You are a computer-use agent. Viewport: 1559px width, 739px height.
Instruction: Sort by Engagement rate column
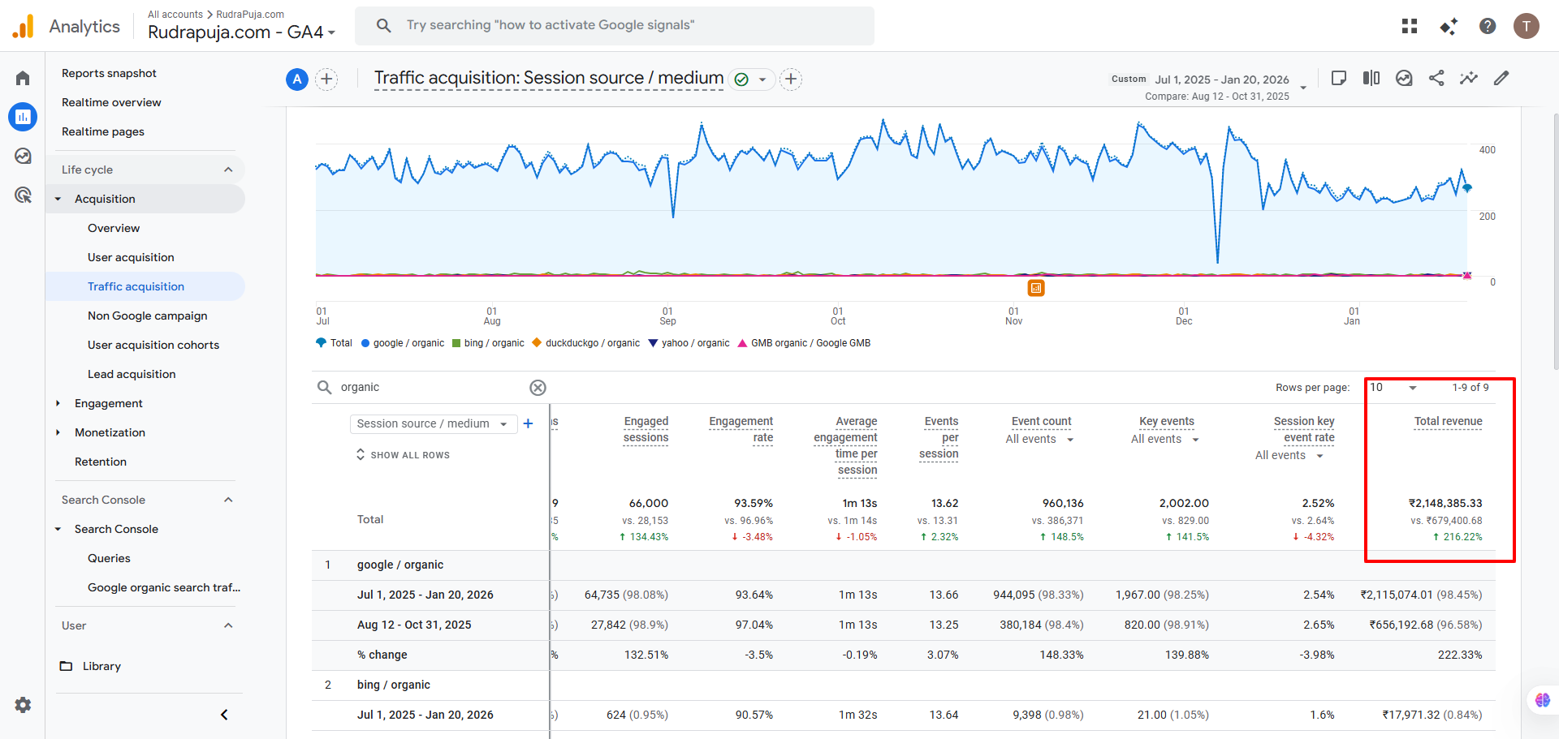point(741,429)
